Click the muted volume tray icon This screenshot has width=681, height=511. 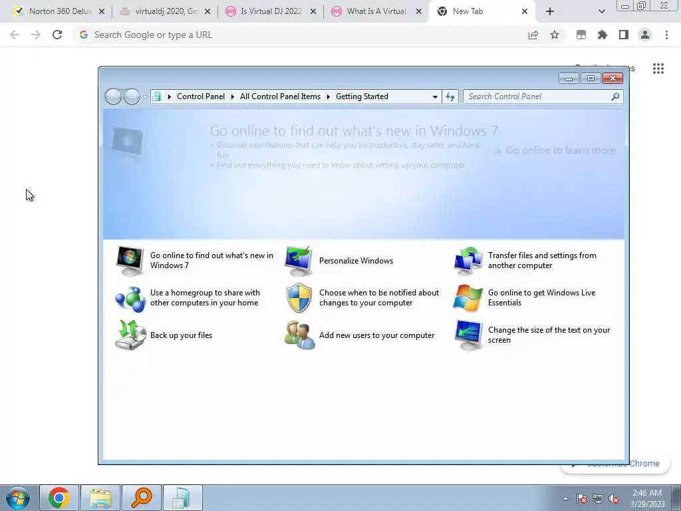(x=614, y=499)
